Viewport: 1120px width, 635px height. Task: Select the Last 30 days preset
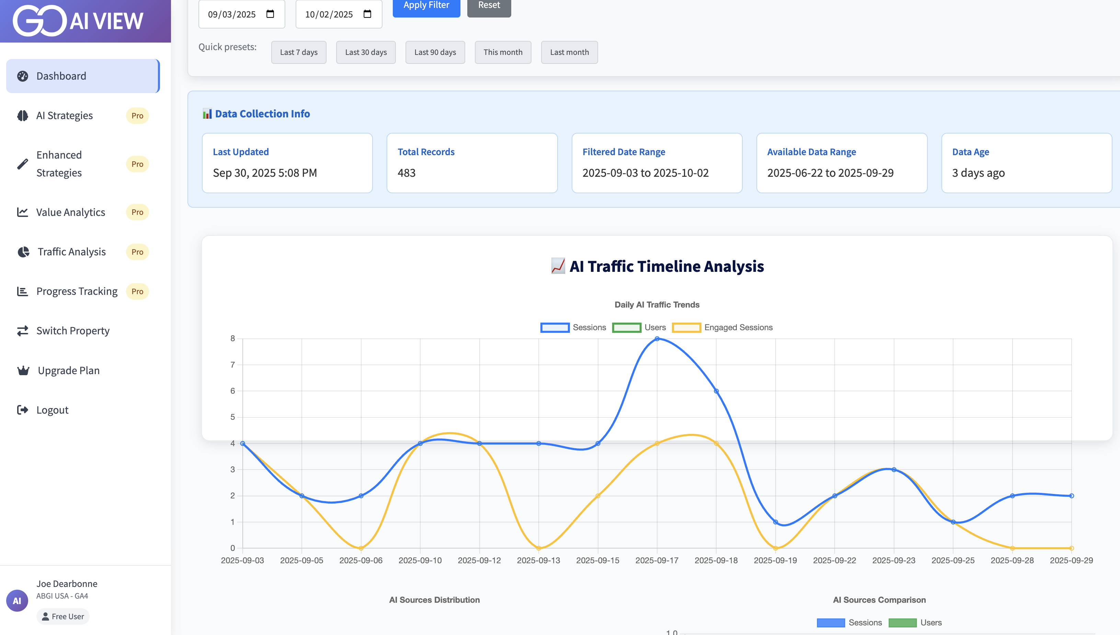(x=365, y=52)
